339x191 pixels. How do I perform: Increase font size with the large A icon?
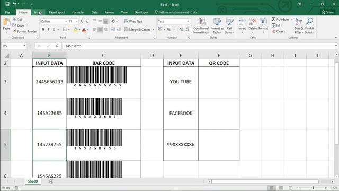pos(82,21)
